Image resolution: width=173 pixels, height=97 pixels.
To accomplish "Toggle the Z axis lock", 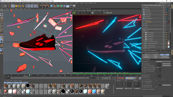I will click(33, 6).
